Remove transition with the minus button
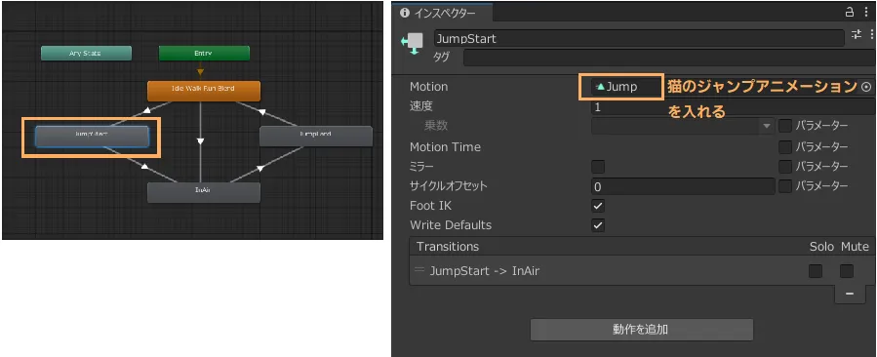The width and height of the screenshot is (877, 357). (849, 294)
